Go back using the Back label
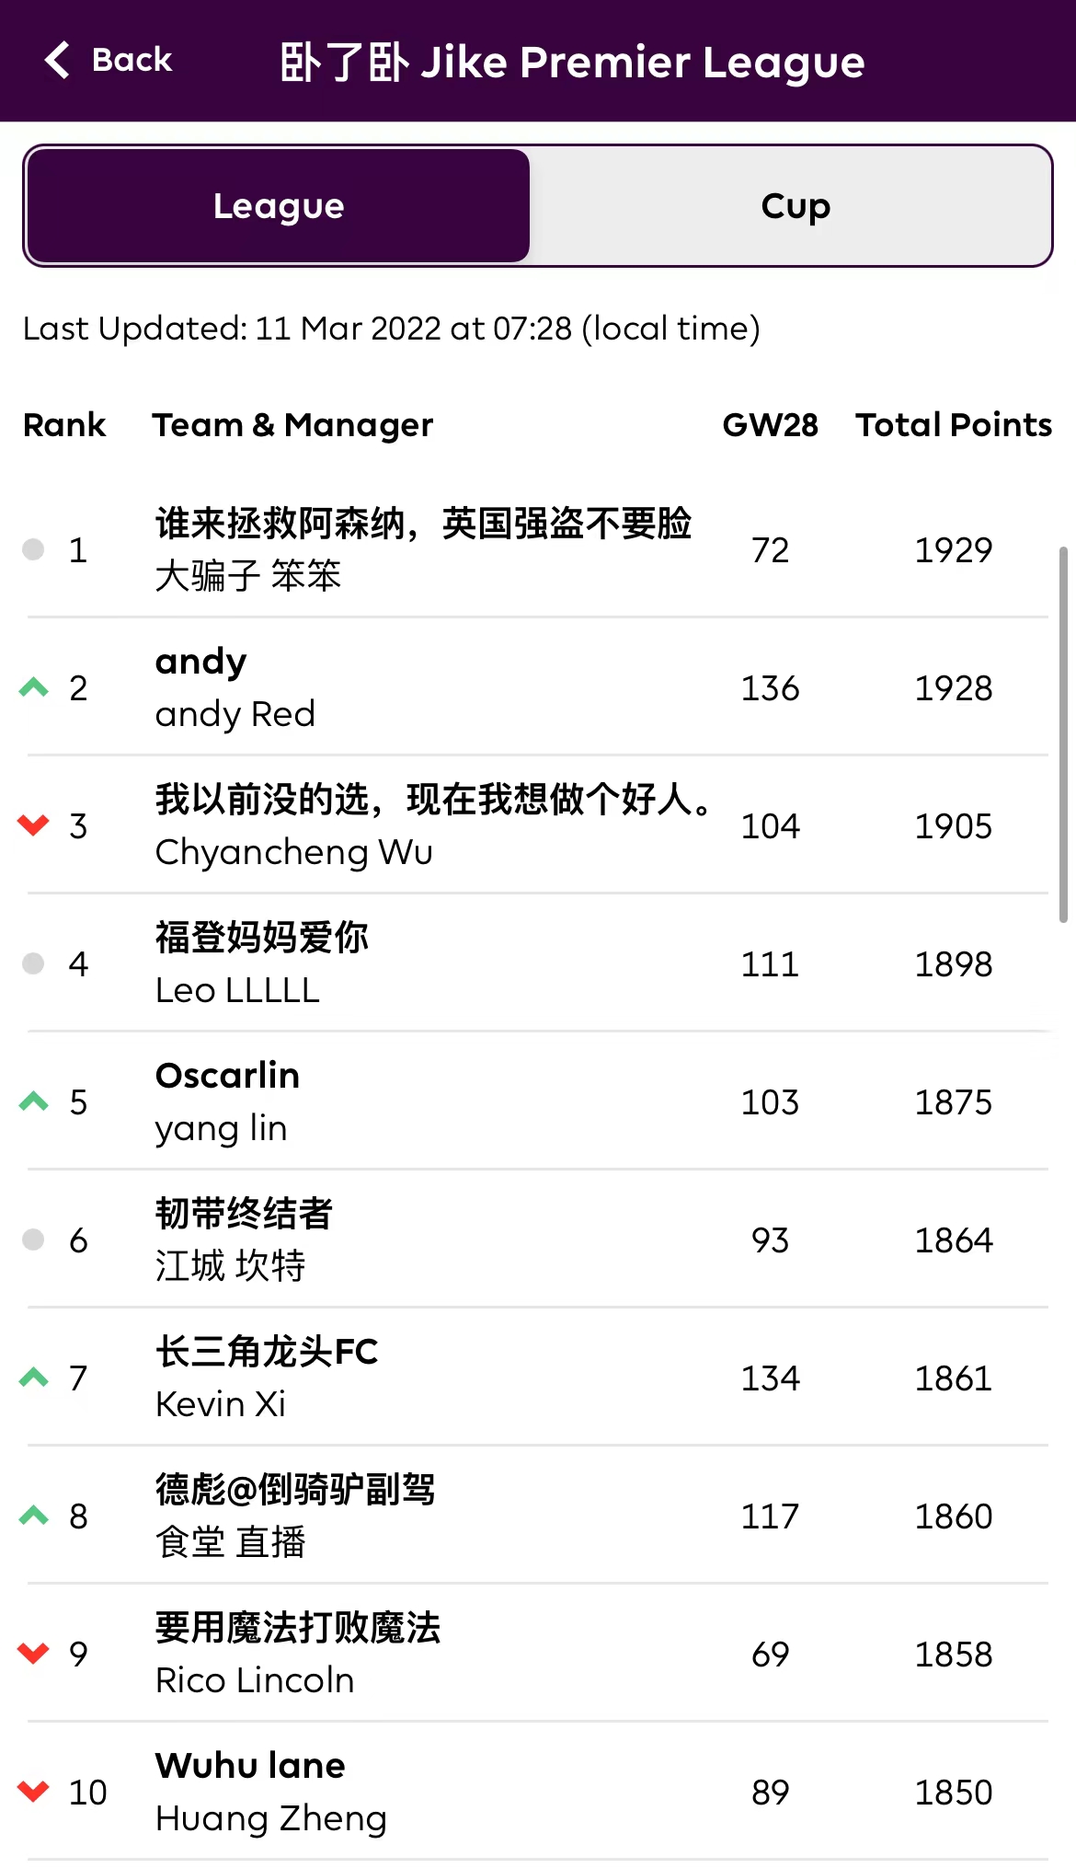This screenshot has height=1868, width=1076. tap(132, 61)
